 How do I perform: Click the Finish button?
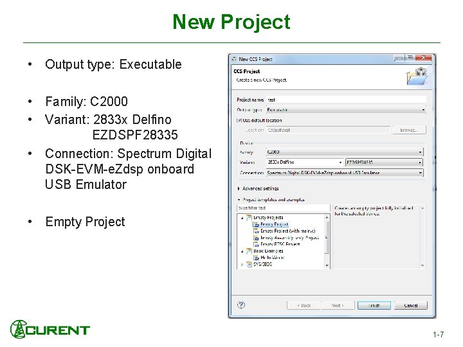tap(374, 305)
